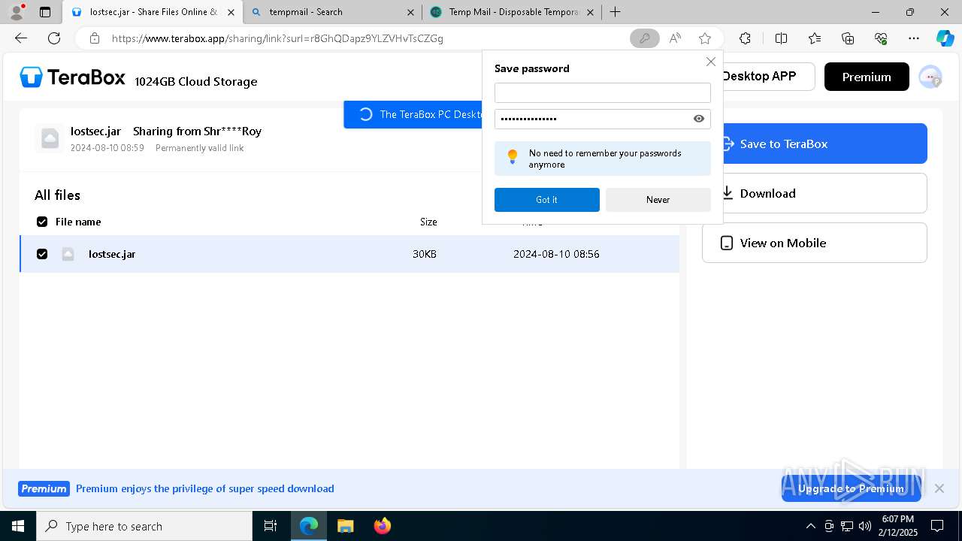Viewport: 962px width, 541px height.
Task: Click the taskbar search box
Action: tap(144, 526)
